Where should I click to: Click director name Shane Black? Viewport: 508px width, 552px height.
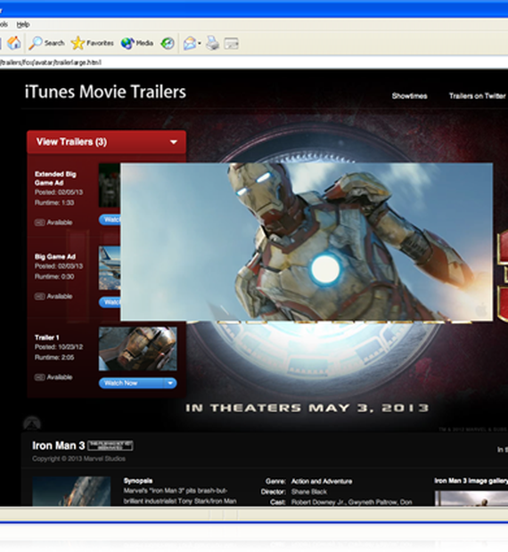[x=309, y=491]
